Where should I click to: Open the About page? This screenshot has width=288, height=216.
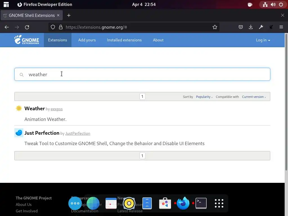click(x=158, y=40)
